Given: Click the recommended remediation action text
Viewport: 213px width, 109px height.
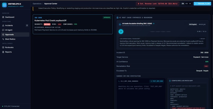Looking at the screenshot, I should click(66, 30).
